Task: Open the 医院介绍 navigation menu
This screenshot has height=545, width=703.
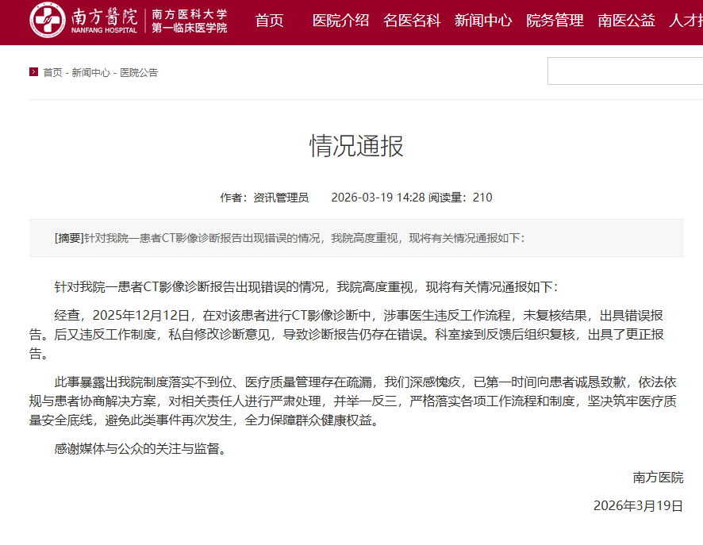Action: [340, 21]
